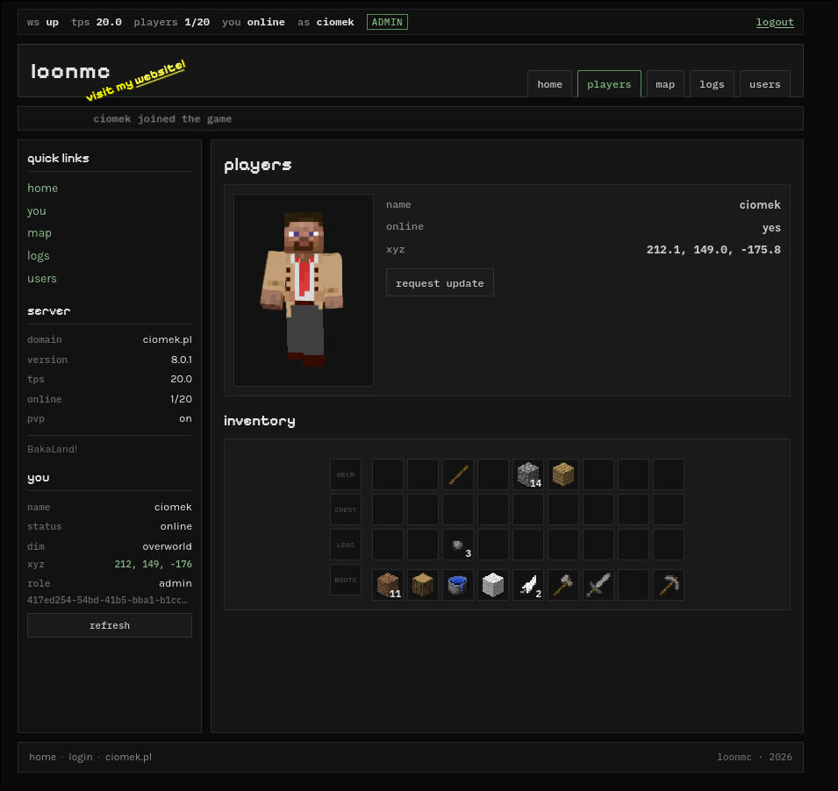Click the LEGS armor slot

[346, 545]
